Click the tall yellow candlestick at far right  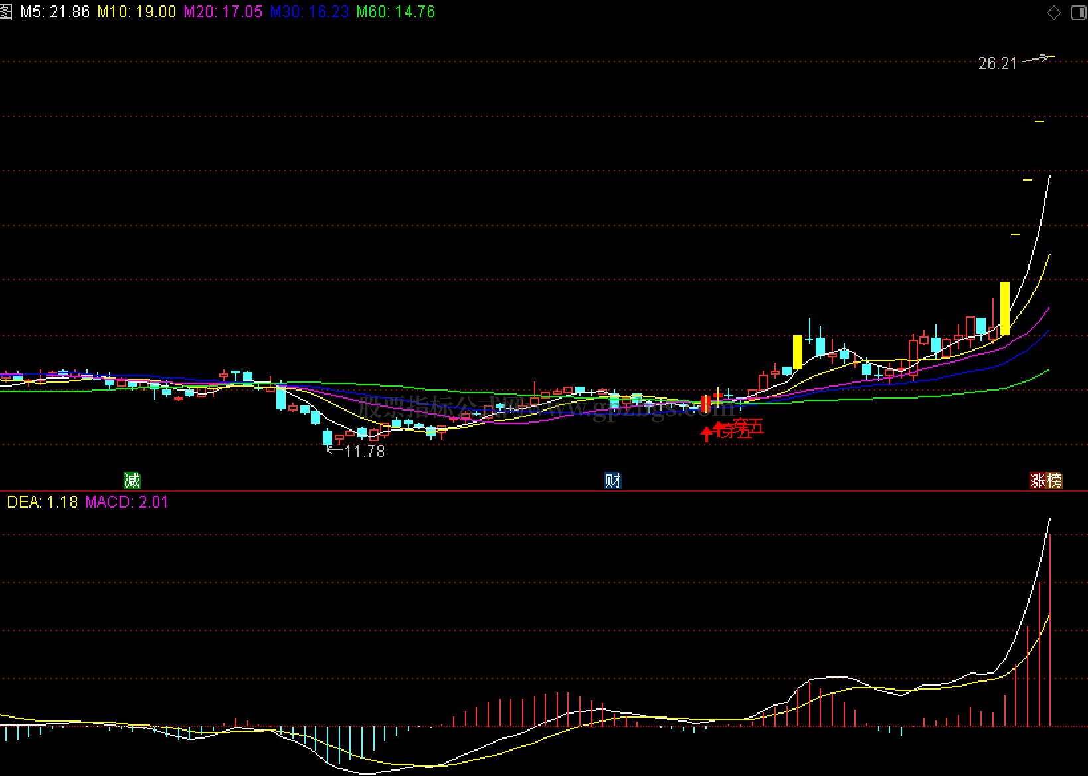point(1005,308)
